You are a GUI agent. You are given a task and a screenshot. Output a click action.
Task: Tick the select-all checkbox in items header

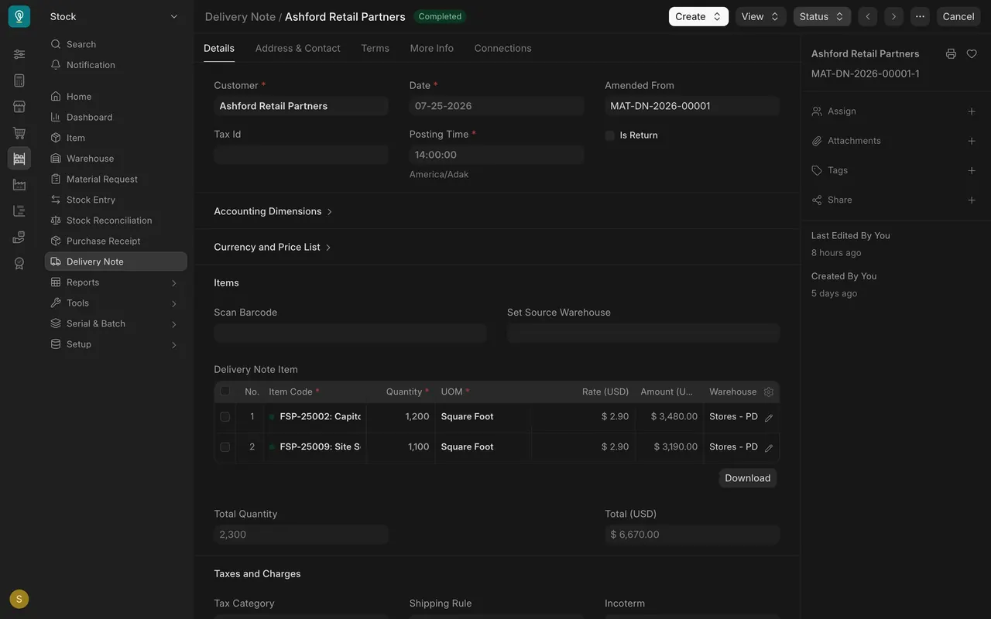225,391
